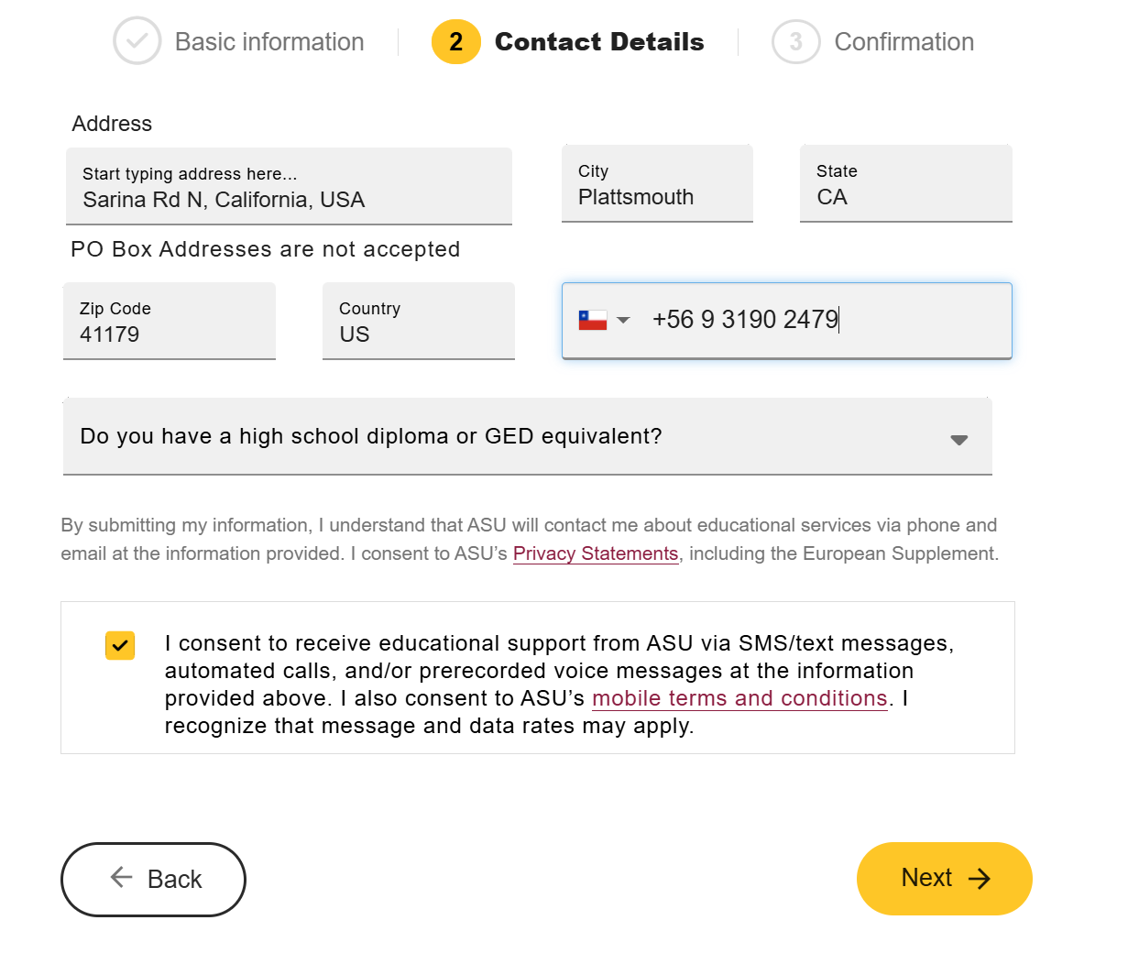Click the State field showing CA

(905, 197)
